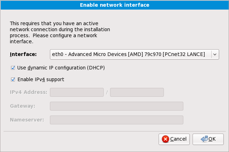Viewport: 229px width, 152px height.
Task: Select the Gateway input field
Action: point(116,106)
